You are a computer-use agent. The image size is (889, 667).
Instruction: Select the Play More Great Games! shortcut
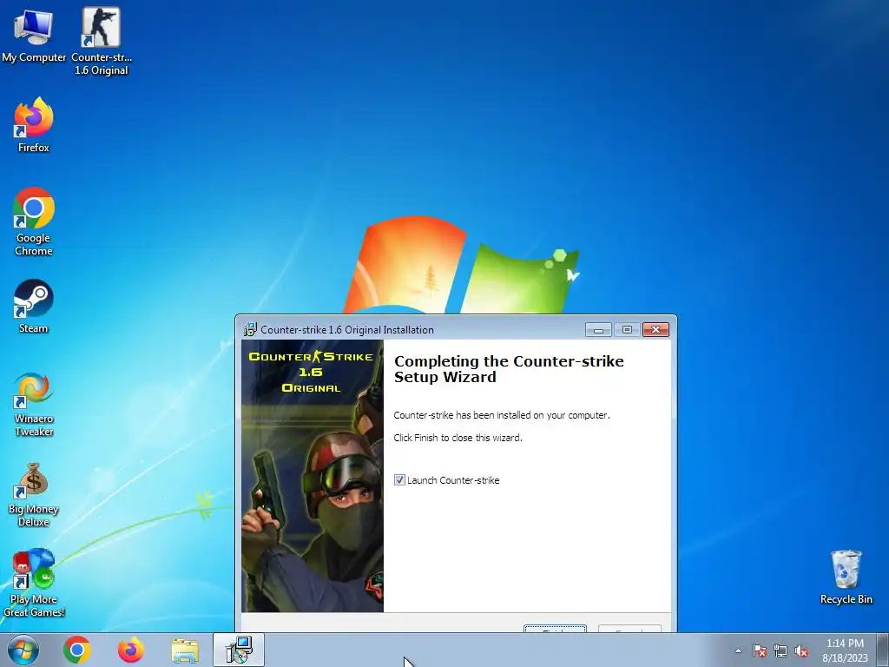34,583
